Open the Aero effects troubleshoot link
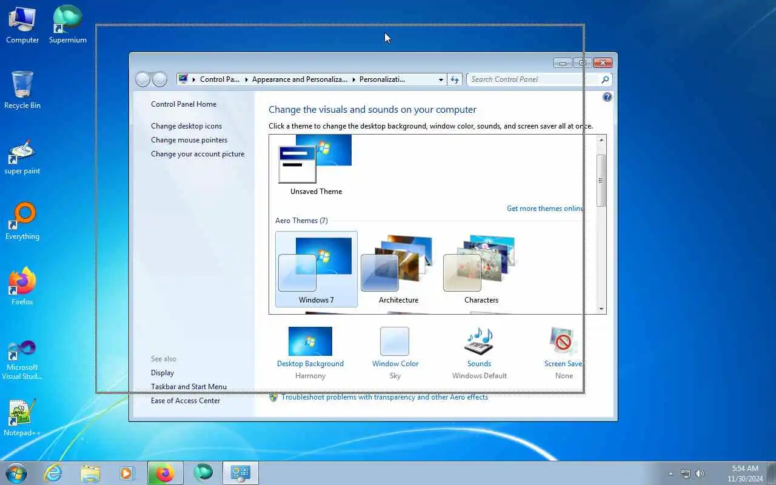This screenshot has height=485, width=776. pos(384,397)
